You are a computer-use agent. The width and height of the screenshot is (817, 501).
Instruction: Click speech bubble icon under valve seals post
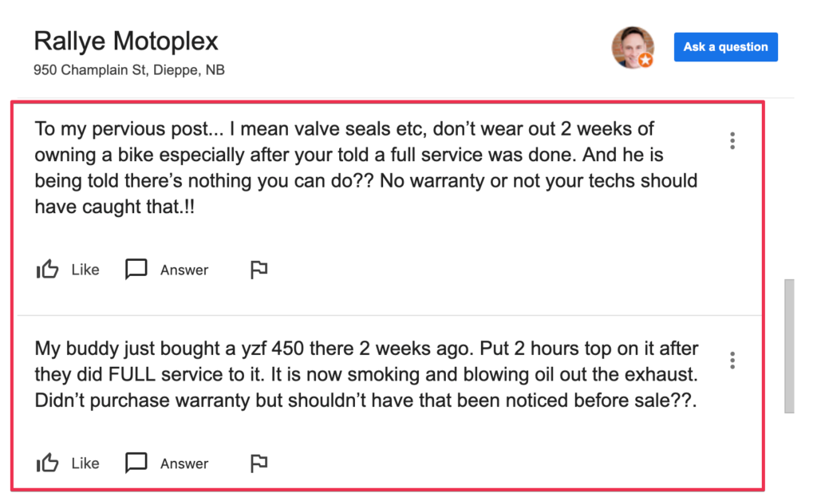[136, 270]
